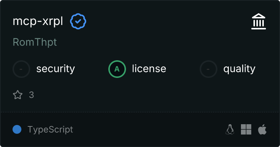This screenshot has height=147, width=280.
Task: Click the blue verified badge icon
Action: [x=78, y=22]
